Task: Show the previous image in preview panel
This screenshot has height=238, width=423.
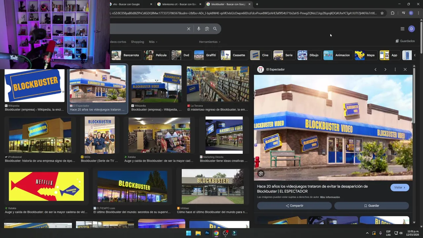Action: coord(375,69)
